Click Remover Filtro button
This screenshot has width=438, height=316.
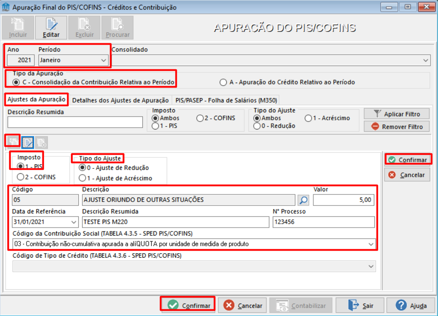click(396, 126)
